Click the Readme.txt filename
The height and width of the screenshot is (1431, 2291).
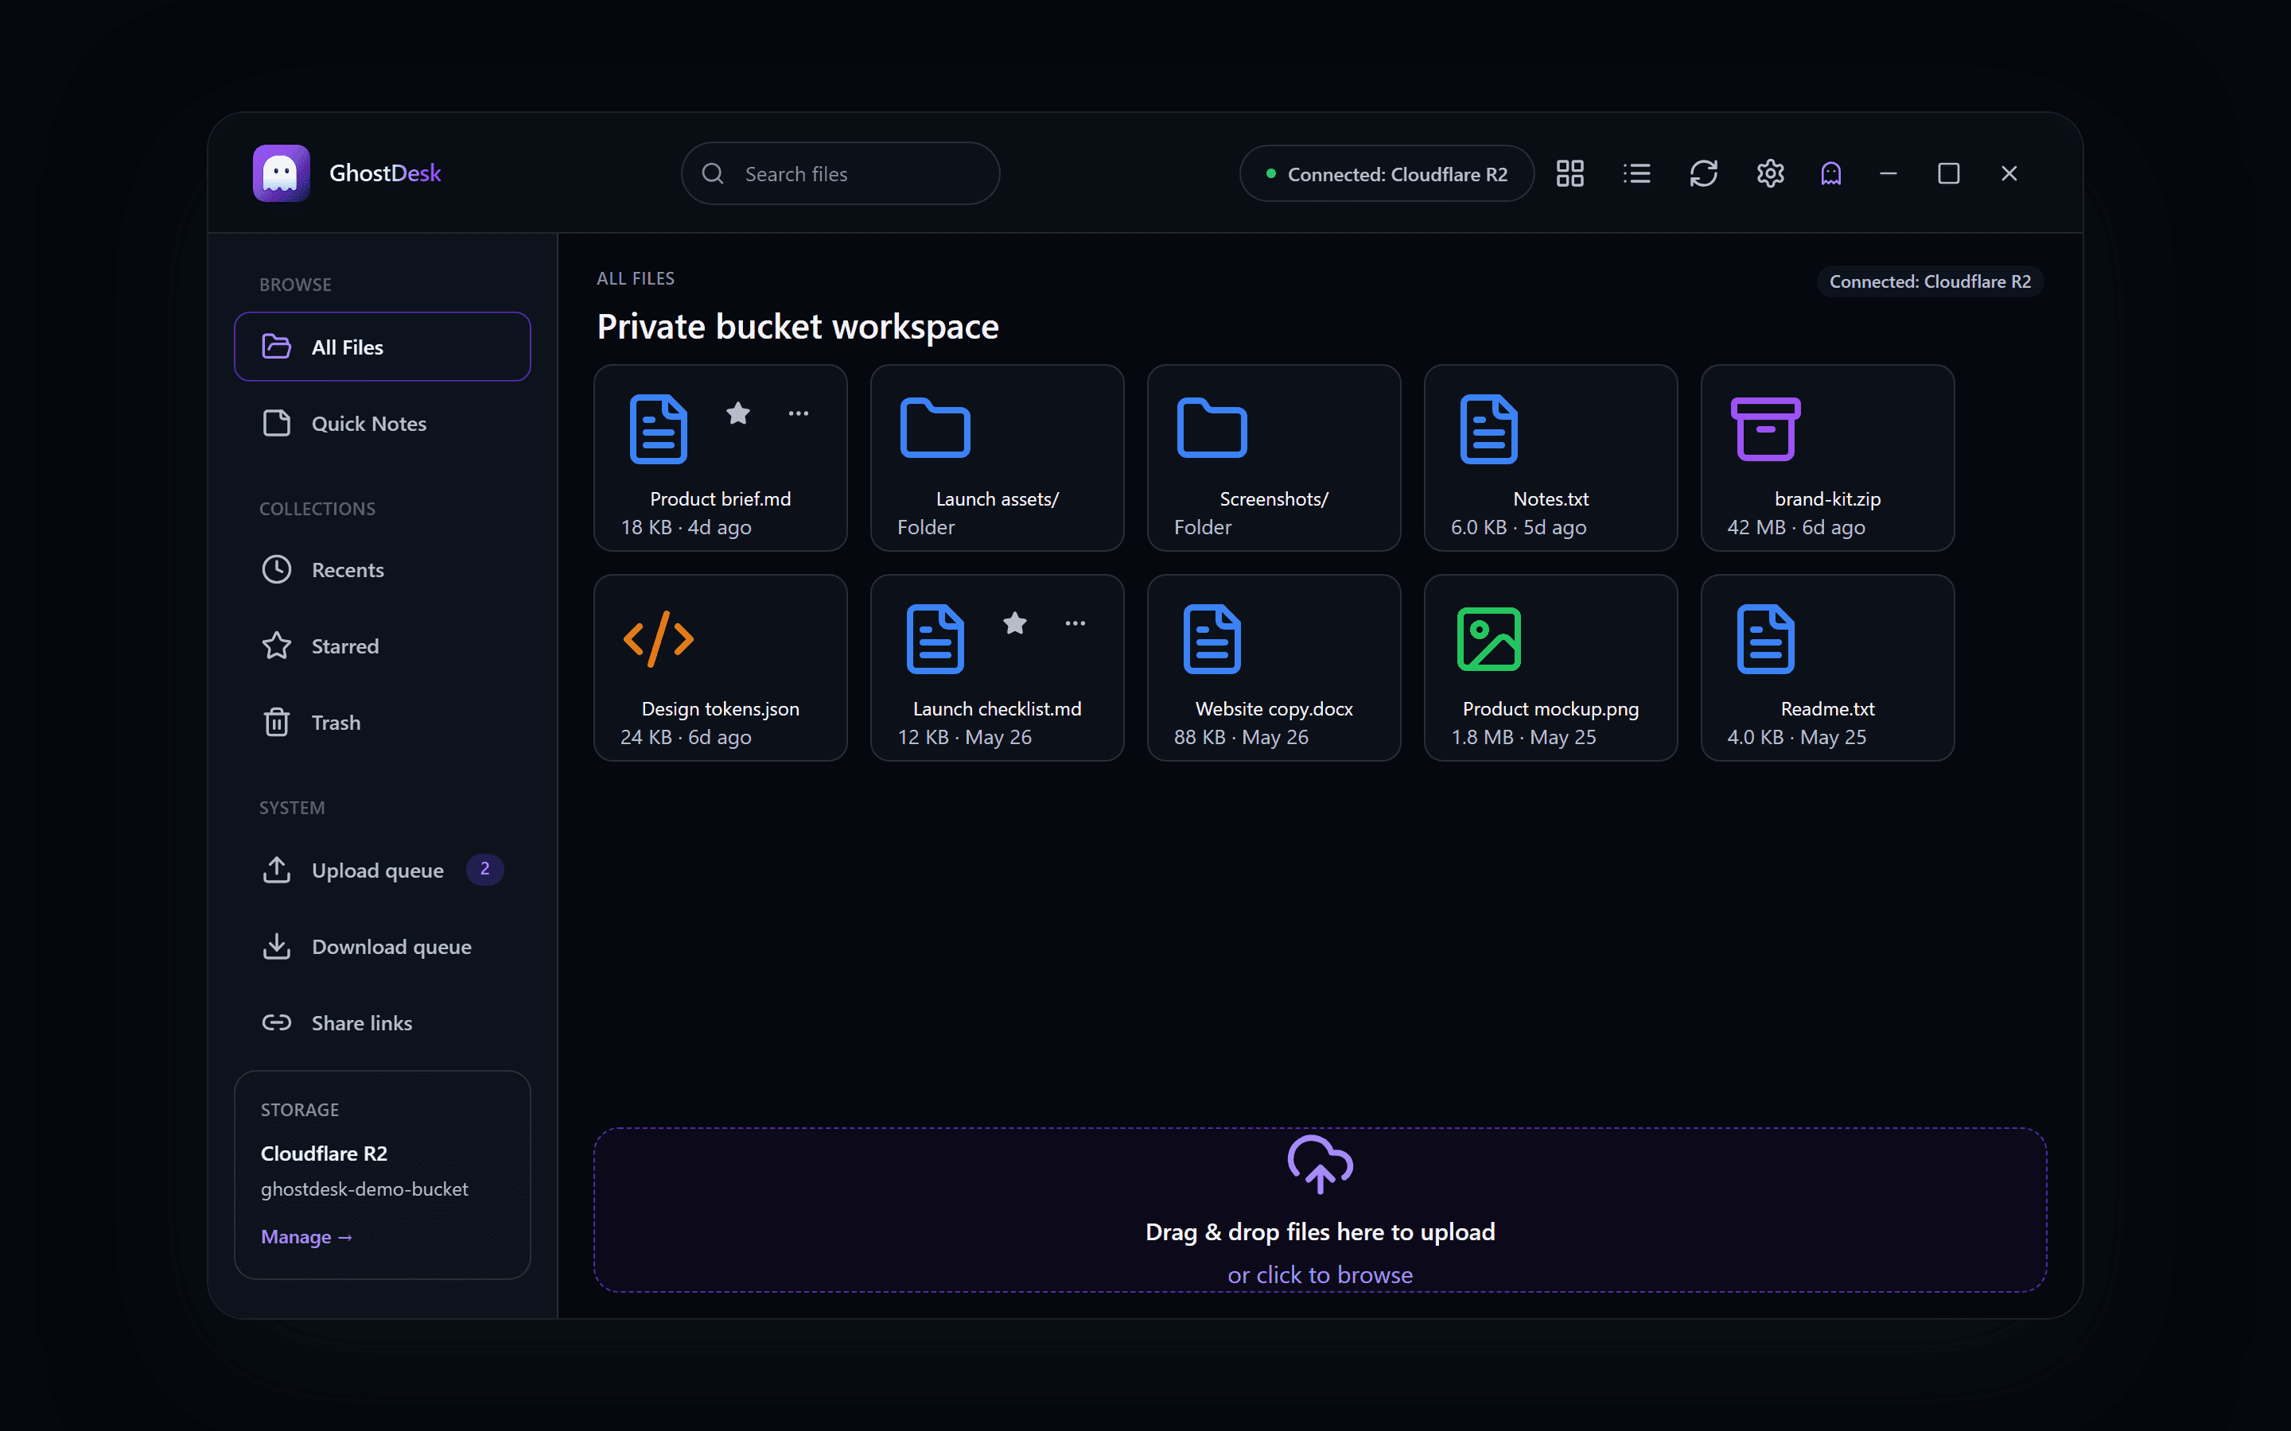coord(1827,709)
